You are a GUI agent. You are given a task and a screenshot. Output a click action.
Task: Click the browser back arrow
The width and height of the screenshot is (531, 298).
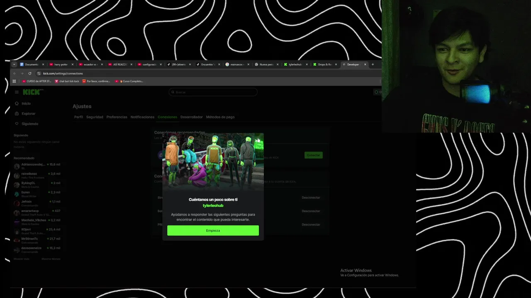tap(15, 73)
